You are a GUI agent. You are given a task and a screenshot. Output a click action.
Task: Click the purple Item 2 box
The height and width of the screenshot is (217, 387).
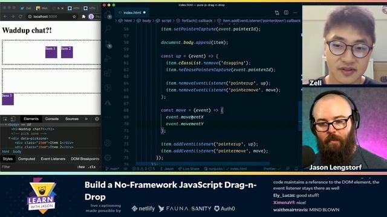(67, 52)
